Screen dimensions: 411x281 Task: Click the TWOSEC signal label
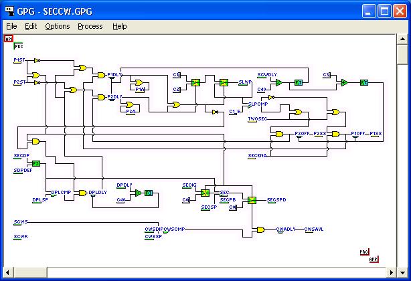257,118
